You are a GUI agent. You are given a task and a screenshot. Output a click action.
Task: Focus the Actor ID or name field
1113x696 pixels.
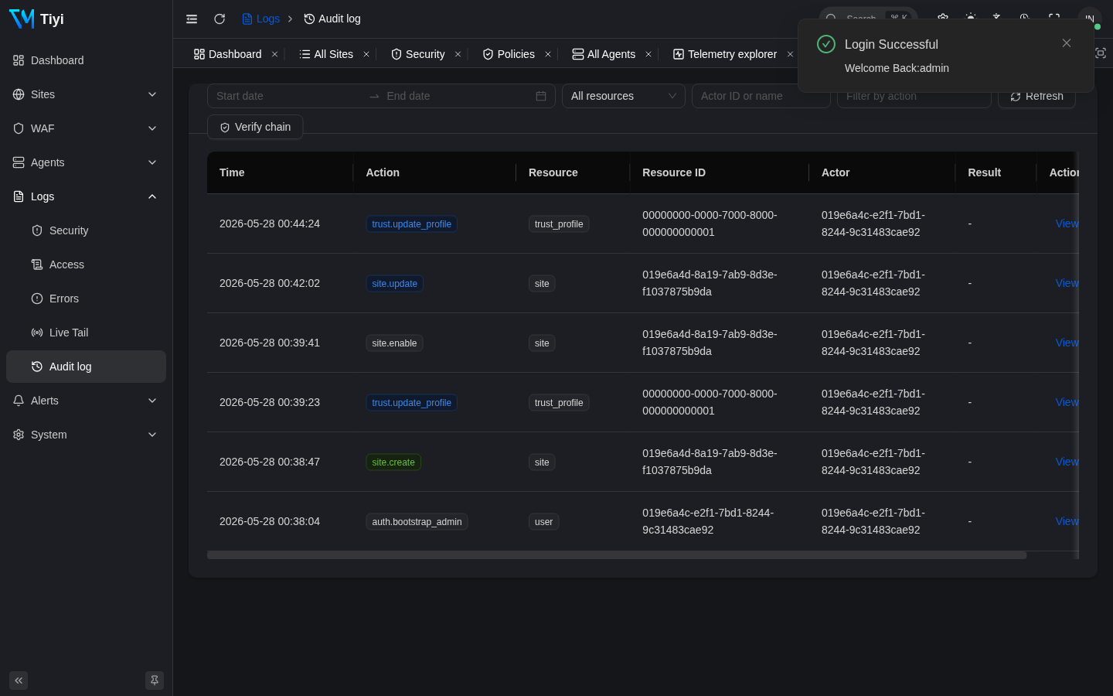click(761, 96)
